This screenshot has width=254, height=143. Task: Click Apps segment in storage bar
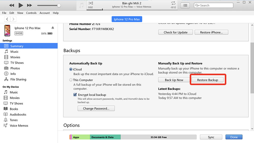(81, 137)
